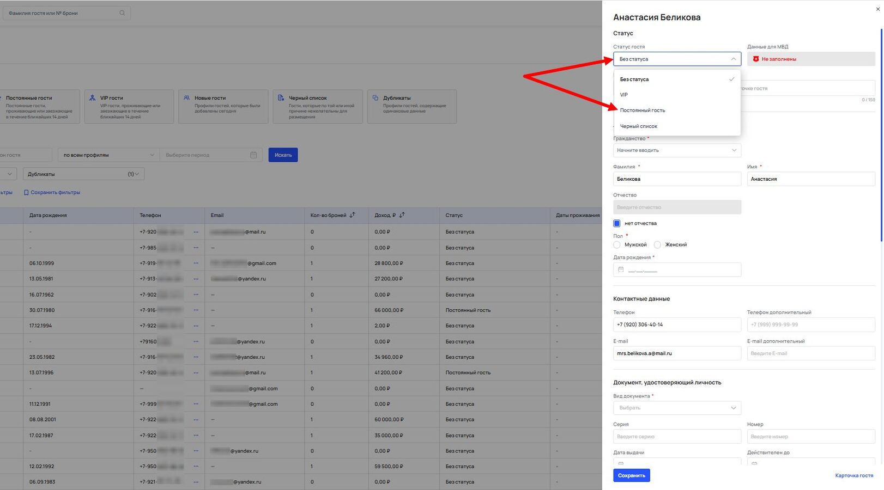Choose "Постоянный гость" status option
Screen dimensions: 884x490
pos(643,111)
